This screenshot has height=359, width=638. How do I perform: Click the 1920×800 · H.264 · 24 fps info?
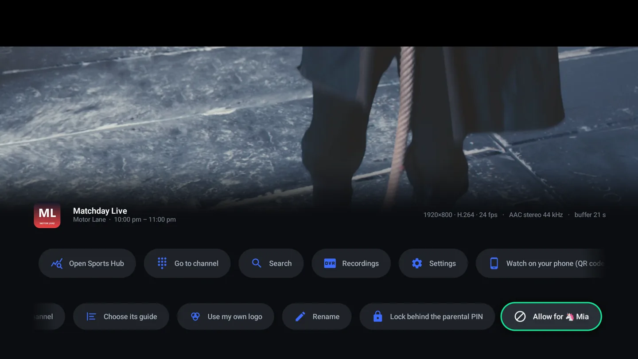click(460, 215)
